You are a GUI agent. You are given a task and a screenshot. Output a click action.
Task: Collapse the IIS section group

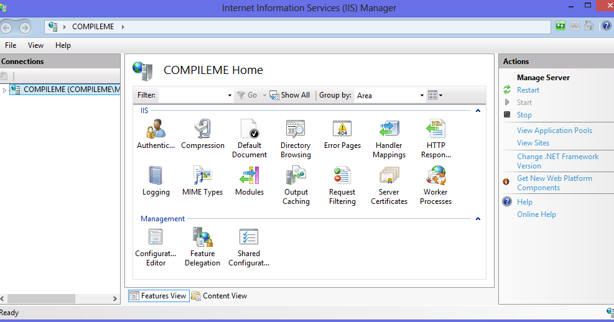coord(478,111)
